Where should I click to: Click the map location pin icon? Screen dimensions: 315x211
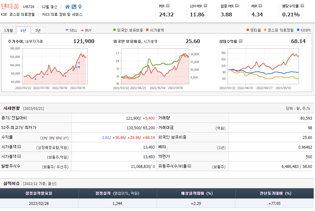(x=80, y=7)
